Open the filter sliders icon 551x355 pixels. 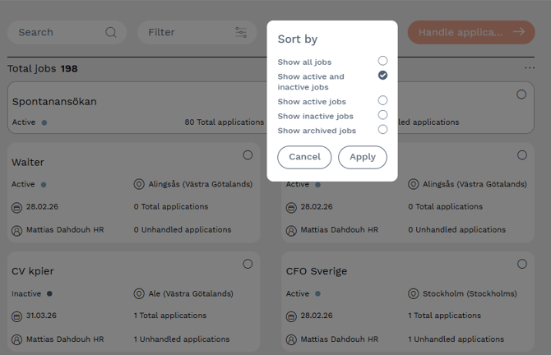(241, 32)
